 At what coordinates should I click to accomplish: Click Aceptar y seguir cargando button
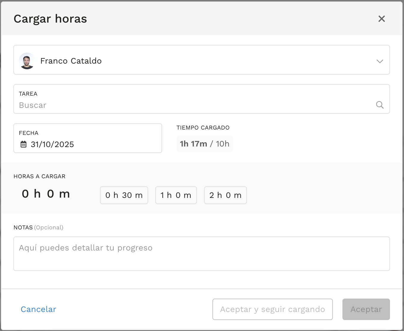click(273, 309)
